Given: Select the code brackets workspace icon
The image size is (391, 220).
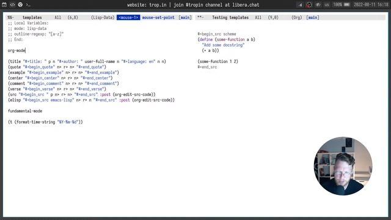Looking at the screenshot, I should pos(12,4).
